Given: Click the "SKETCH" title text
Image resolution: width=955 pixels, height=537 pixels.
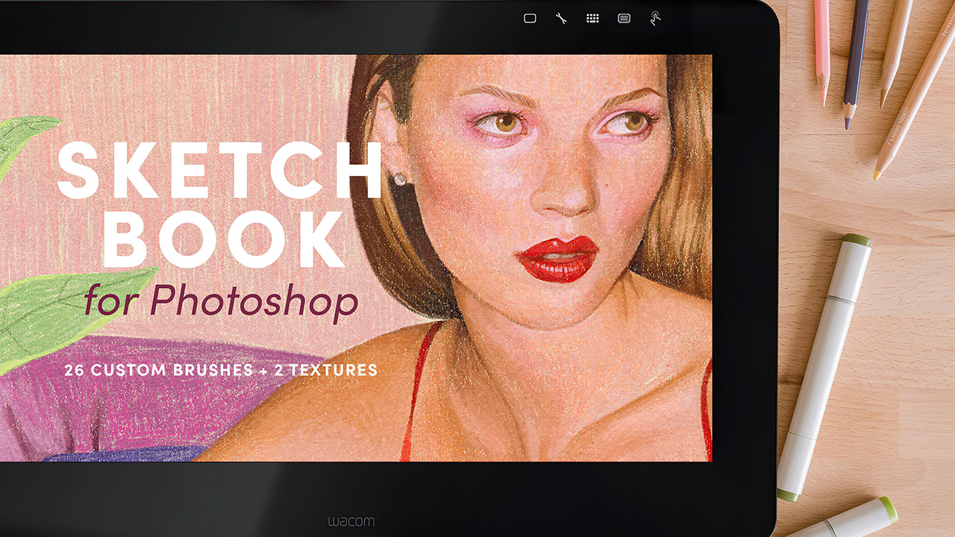Looking at the screenshot, I should pos(220,169).
